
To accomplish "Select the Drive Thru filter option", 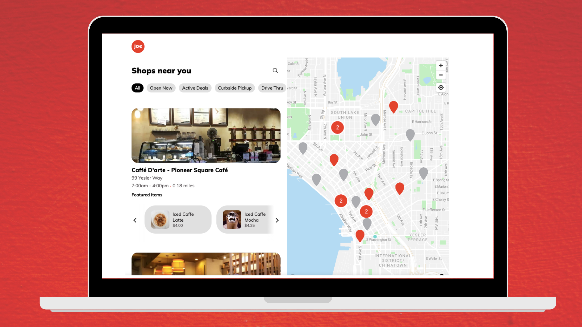I will pos(272,88).
